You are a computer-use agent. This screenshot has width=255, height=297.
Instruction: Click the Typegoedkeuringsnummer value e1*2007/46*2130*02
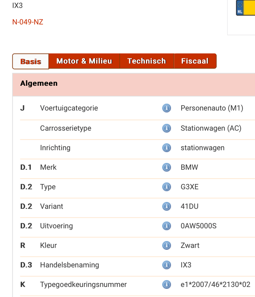[x=215, y=285]
